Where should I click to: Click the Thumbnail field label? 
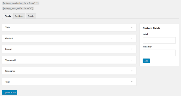tap(10, 60)
